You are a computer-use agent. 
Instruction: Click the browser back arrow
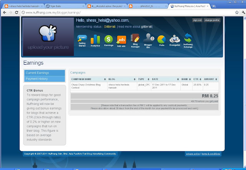5,13
